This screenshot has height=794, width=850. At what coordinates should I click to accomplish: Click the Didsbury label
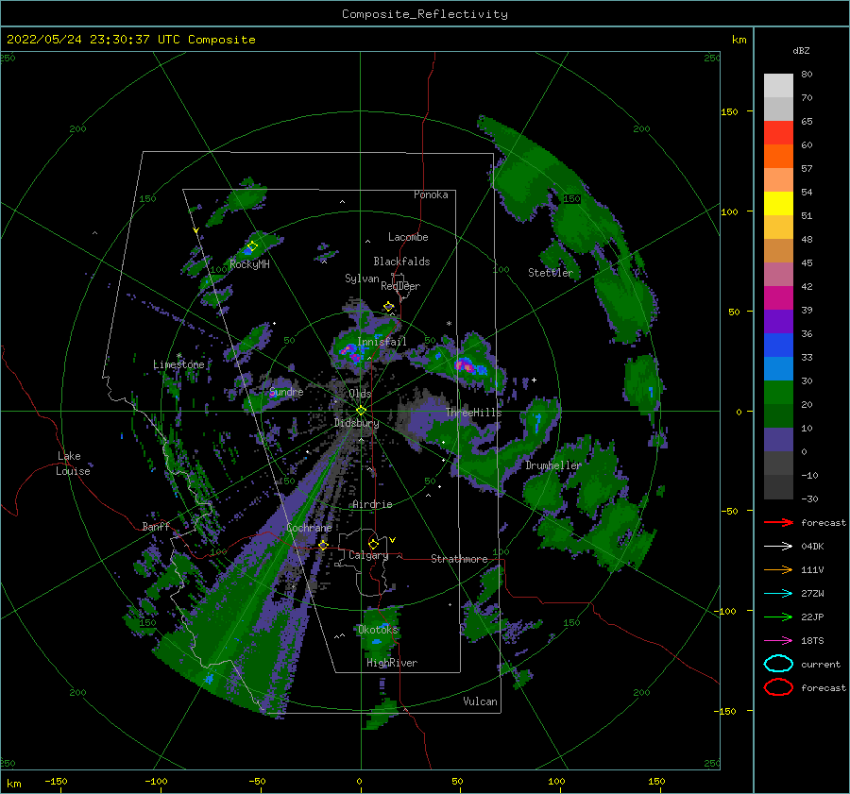356,423
